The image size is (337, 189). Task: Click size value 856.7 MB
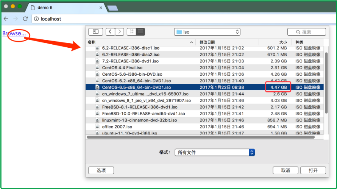coord(277,120)
